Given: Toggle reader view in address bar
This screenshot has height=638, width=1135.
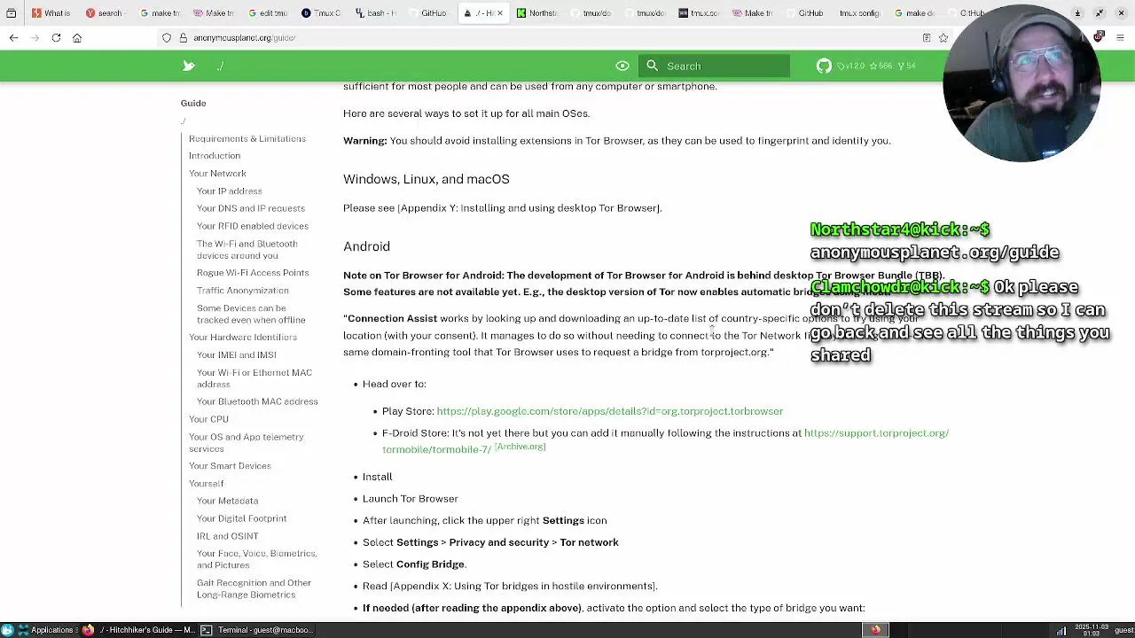Looking at the screenshot, I should coord(927,38).
